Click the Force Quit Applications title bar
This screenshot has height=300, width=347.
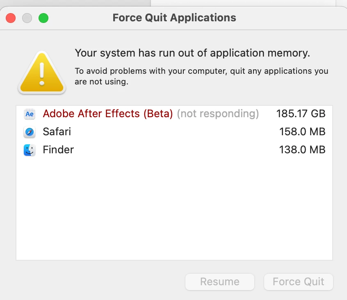click(x=174, y=18)
